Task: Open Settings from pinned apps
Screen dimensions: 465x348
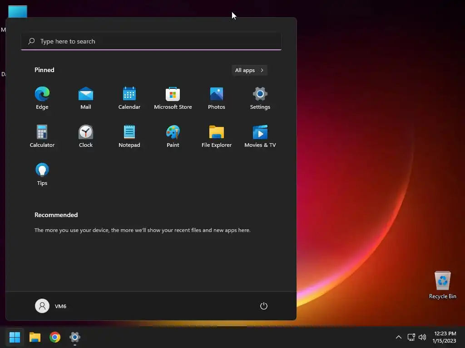Action: [260, 98]
